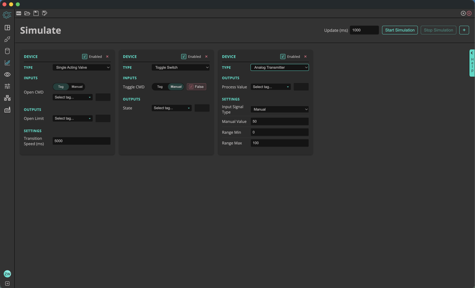Open the plug connection icon in sidebar
This screenshot has height=288, width=475.
7,40
